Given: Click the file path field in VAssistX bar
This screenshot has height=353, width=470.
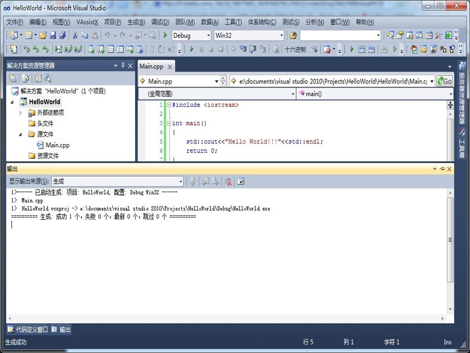Looking at the screenshot, I should (333, 81).
